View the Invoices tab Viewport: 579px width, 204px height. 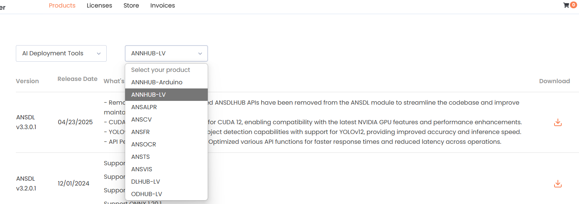pyautogui.click(x=162, y=6)
